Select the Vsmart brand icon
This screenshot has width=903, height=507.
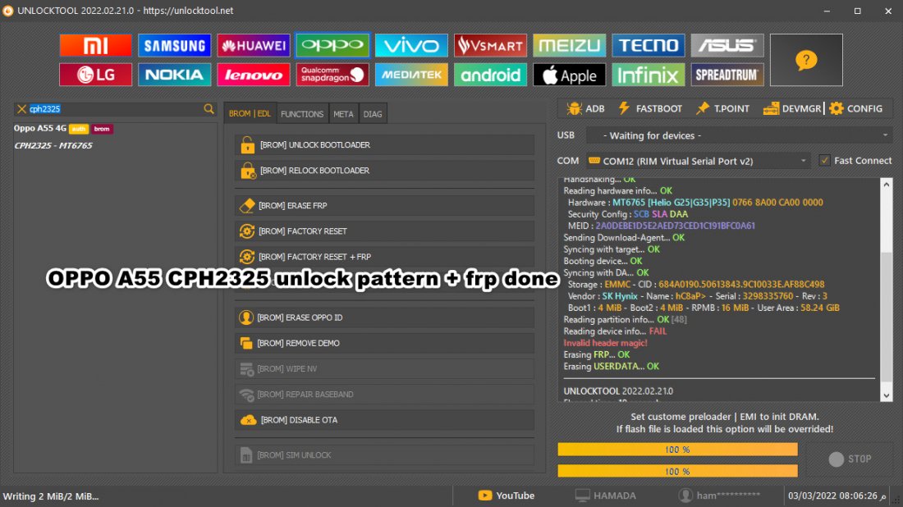pos(490,45)
